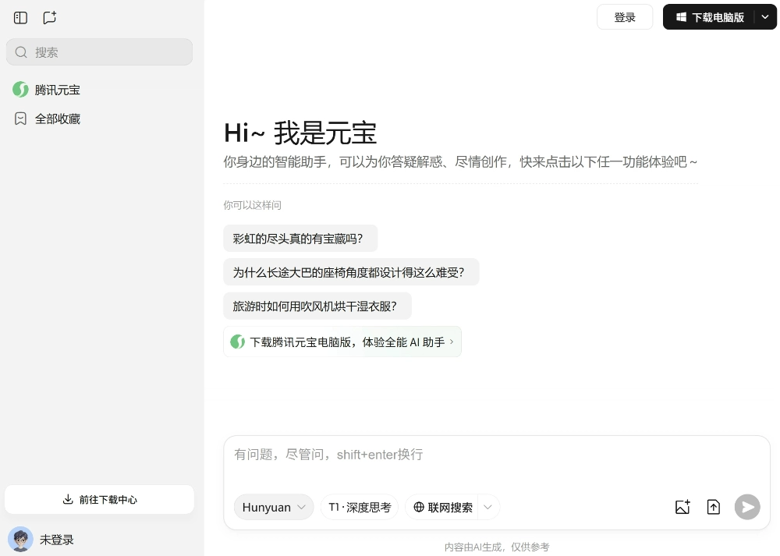Open 全部收藏 bookmarks in sidebar
The image size is (780, 556).
[x=57, y=119]
